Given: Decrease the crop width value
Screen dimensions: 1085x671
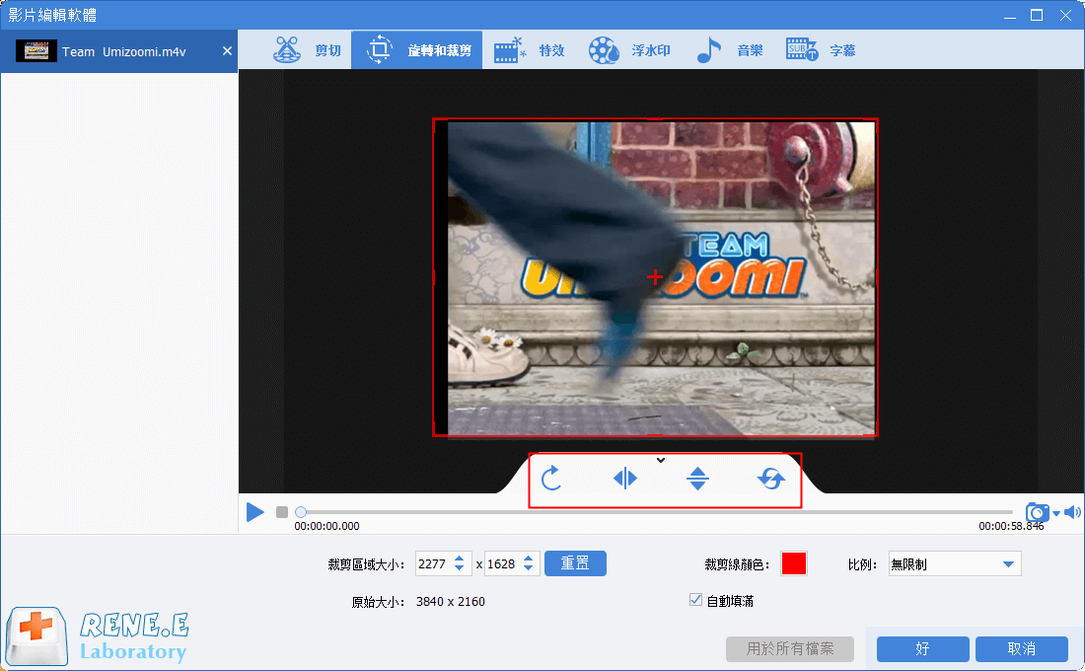Looking at the screenshot, I should (460, 568).
